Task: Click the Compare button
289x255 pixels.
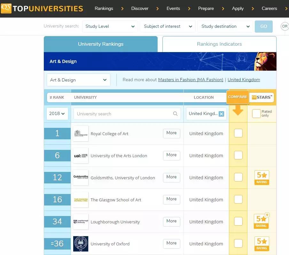Action: point(238,97)
